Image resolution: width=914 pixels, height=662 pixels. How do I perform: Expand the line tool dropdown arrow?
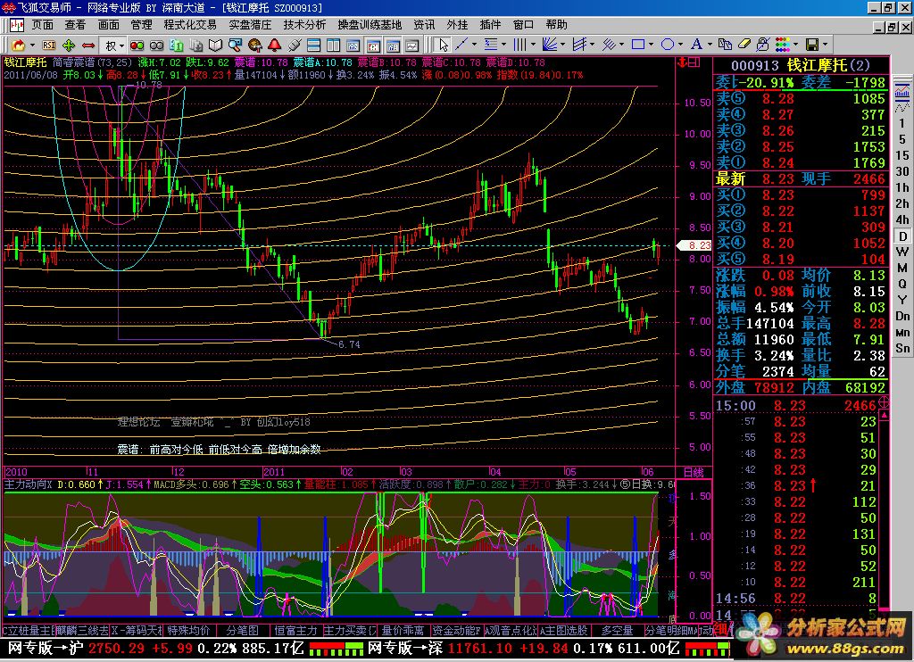tap(474, 45)
